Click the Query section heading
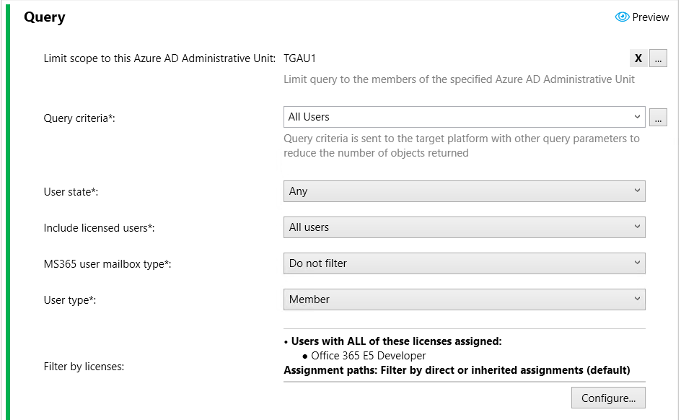Viewport: 681px width, 420px height. click(x=44, y=17)
